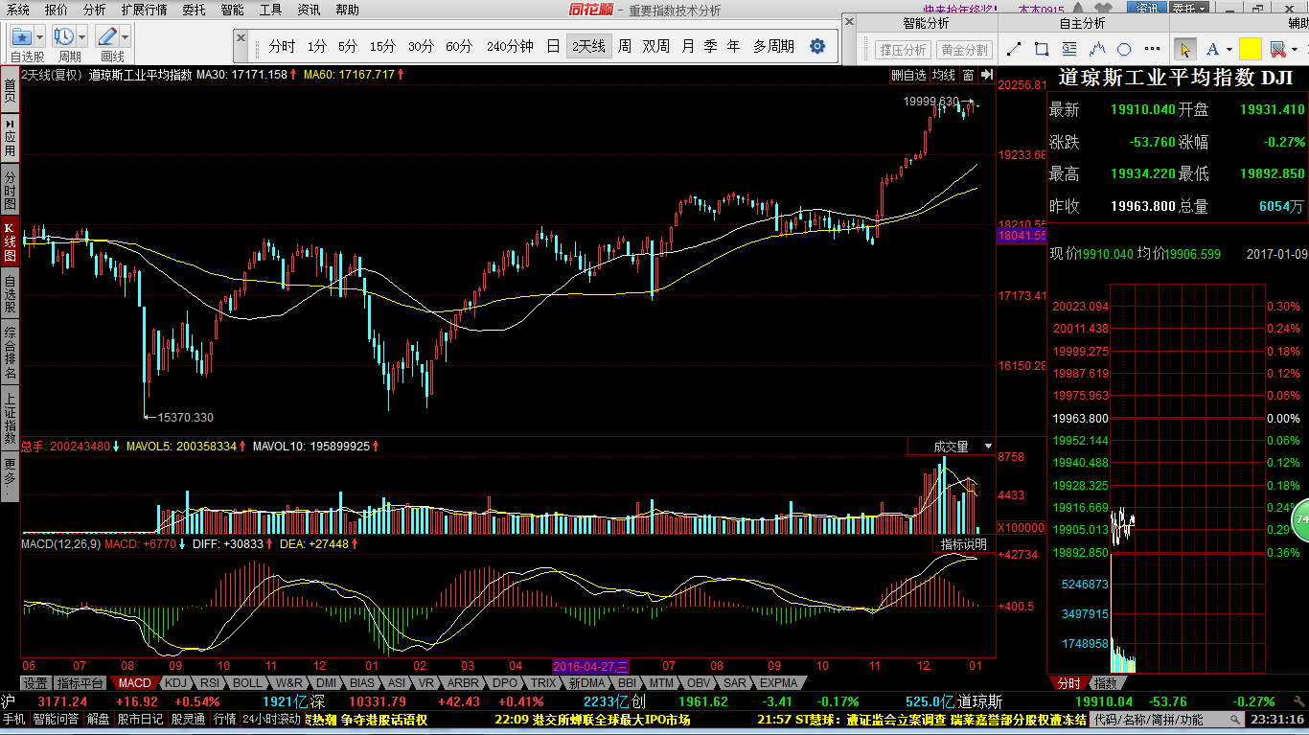The width and height of the screenshot is (1309, 735).
Task: Select the KDJ indicator tab
Action: [175, 683]
